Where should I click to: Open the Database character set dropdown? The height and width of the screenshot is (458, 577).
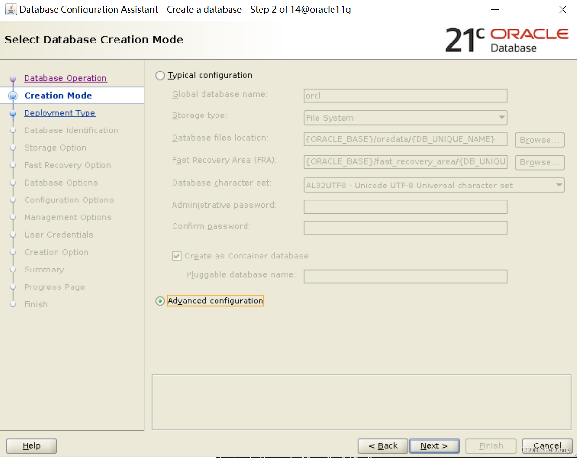tap(434, 185)
